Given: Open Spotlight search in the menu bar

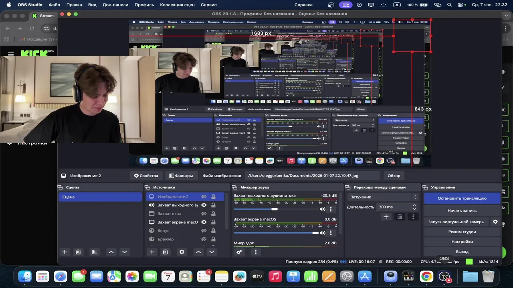Looking at the screenshot, I should coord(449,5).
